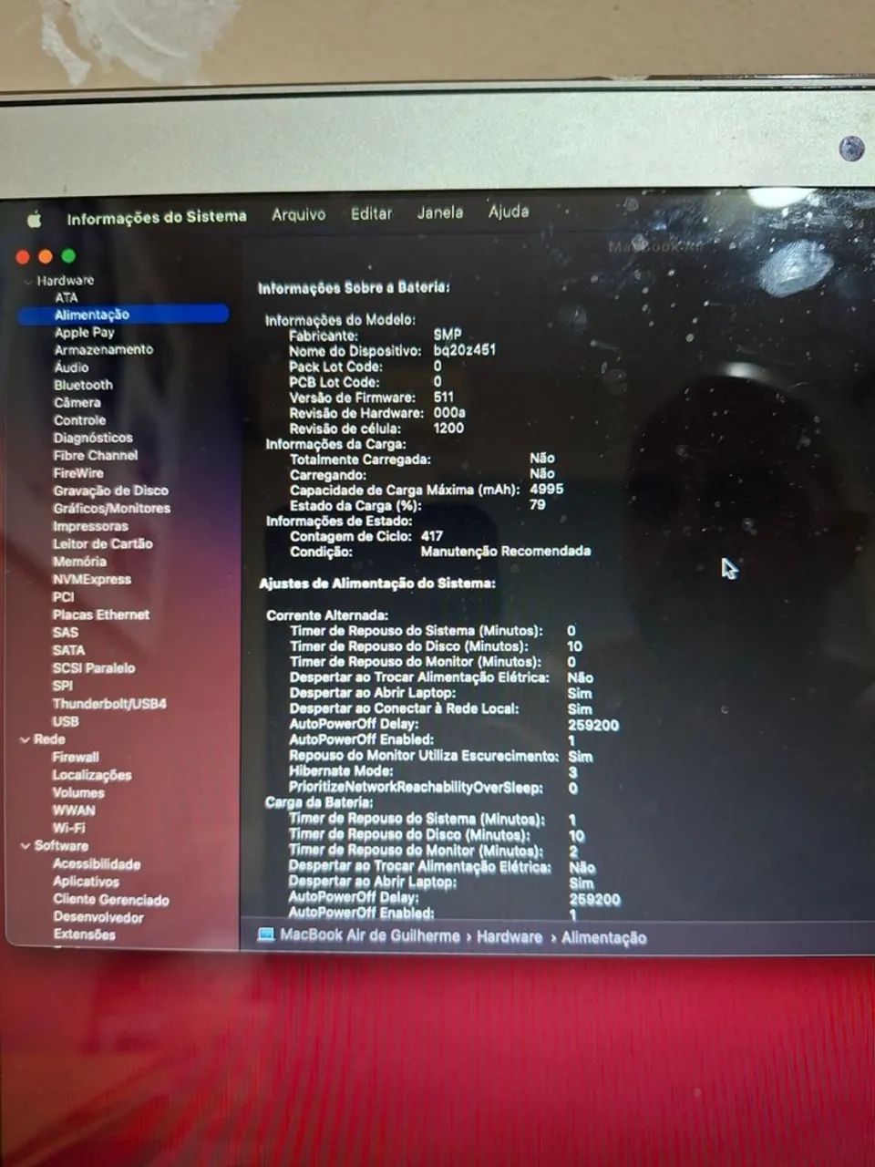The image size is (875, 1167).
Task: Select Placas Ethernet in the sidebar
Action: click(100, 614)
